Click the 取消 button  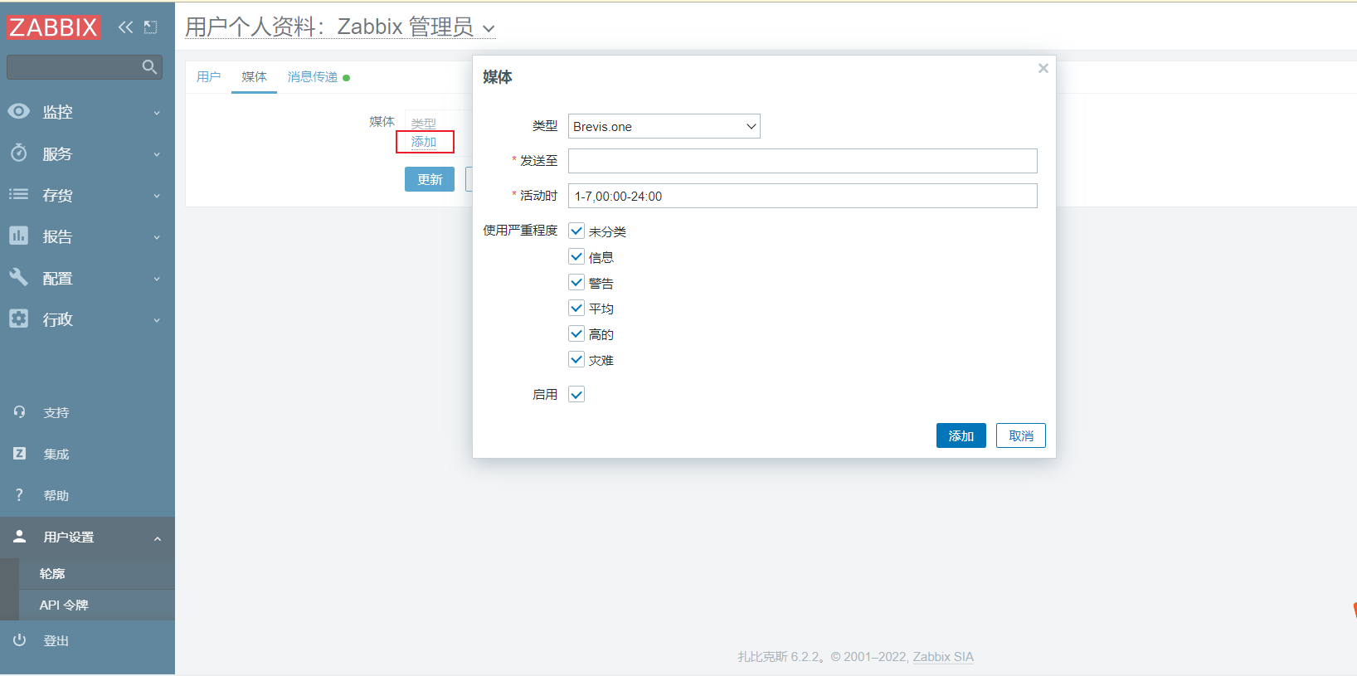(1020, 435)
